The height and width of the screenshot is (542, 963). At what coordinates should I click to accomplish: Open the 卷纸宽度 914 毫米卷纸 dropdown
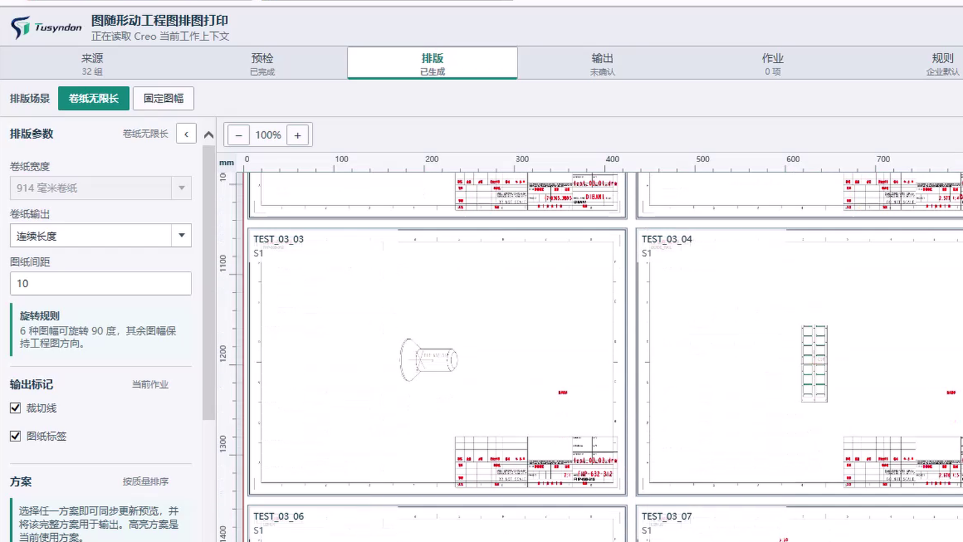pos(101,188)
